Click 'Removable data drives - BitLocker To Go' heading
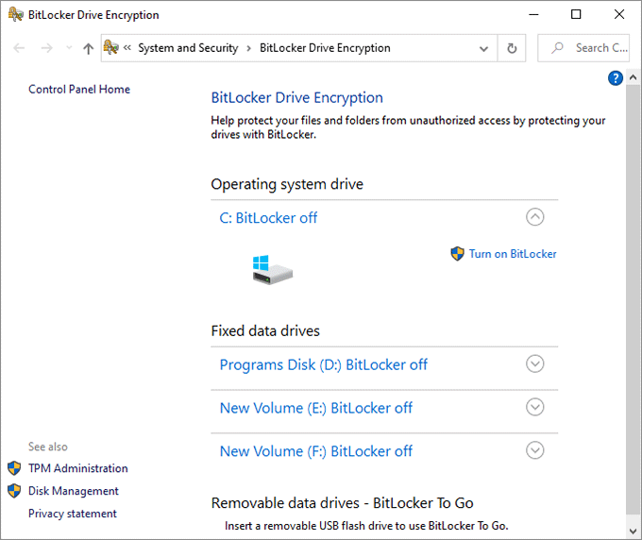 343,503
